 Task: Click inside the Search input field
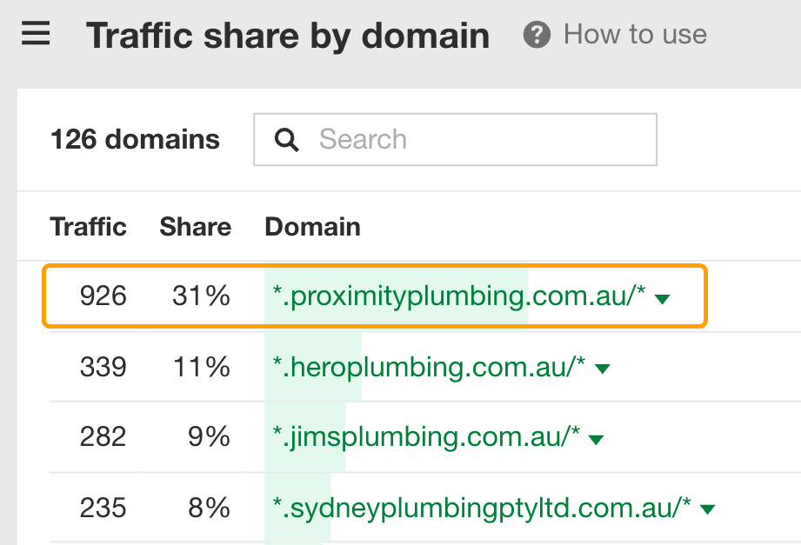(x=452, y=139)
